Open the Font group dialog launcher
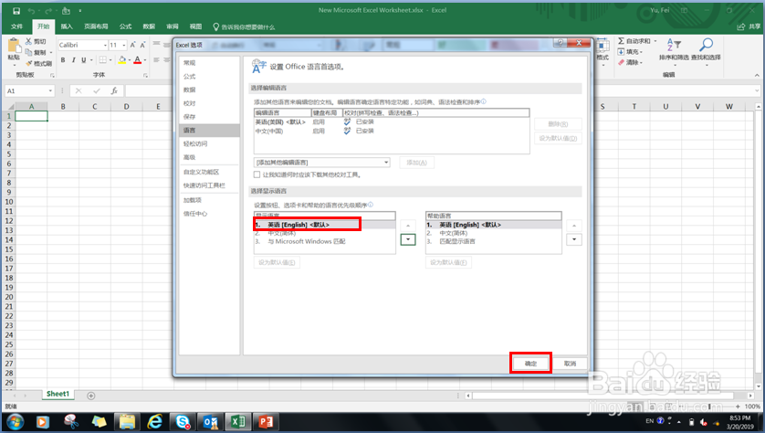Viewport: 765px width, 433px height. pyautogui.click(x=145, y=75)
